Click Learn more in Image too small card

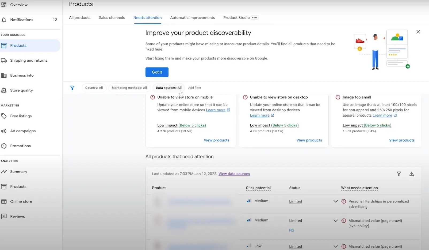coord(382,115)
